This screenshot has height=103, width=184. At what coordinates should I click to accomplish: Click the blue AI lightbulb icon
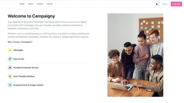[x=10, y=85]
